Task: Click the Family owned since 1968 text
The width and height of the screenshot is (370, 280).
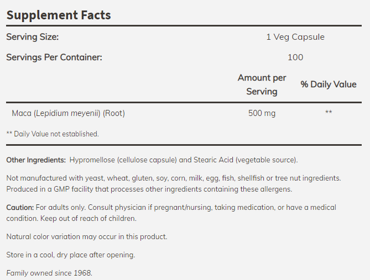Action: (x=49, y=273)
